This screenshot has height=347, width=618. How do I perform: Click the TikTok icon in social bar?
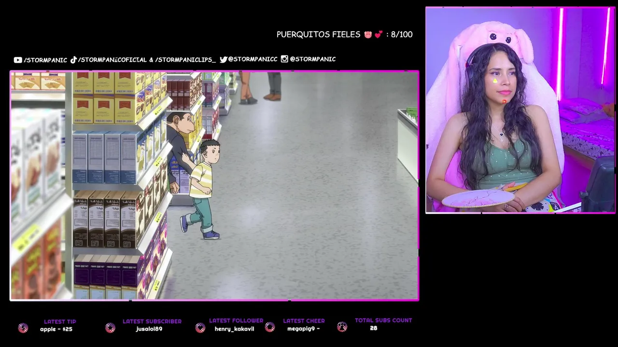point(74,60)
